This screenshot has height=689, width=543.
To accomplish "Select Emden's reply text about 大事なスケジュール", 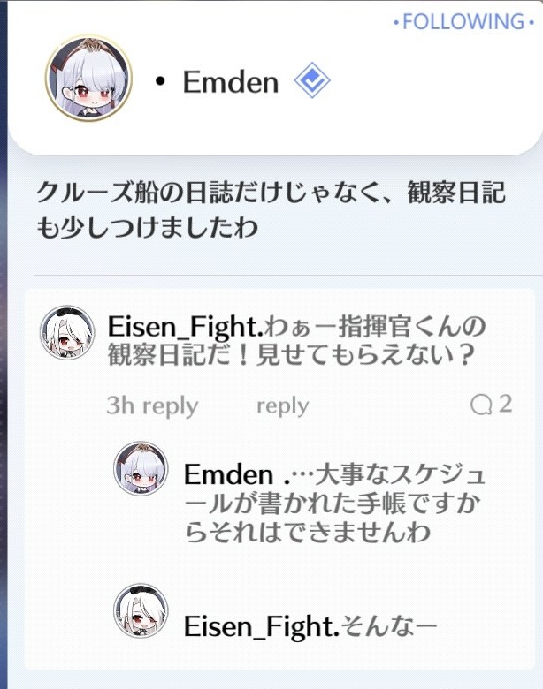I will click(x=335, y=503).
